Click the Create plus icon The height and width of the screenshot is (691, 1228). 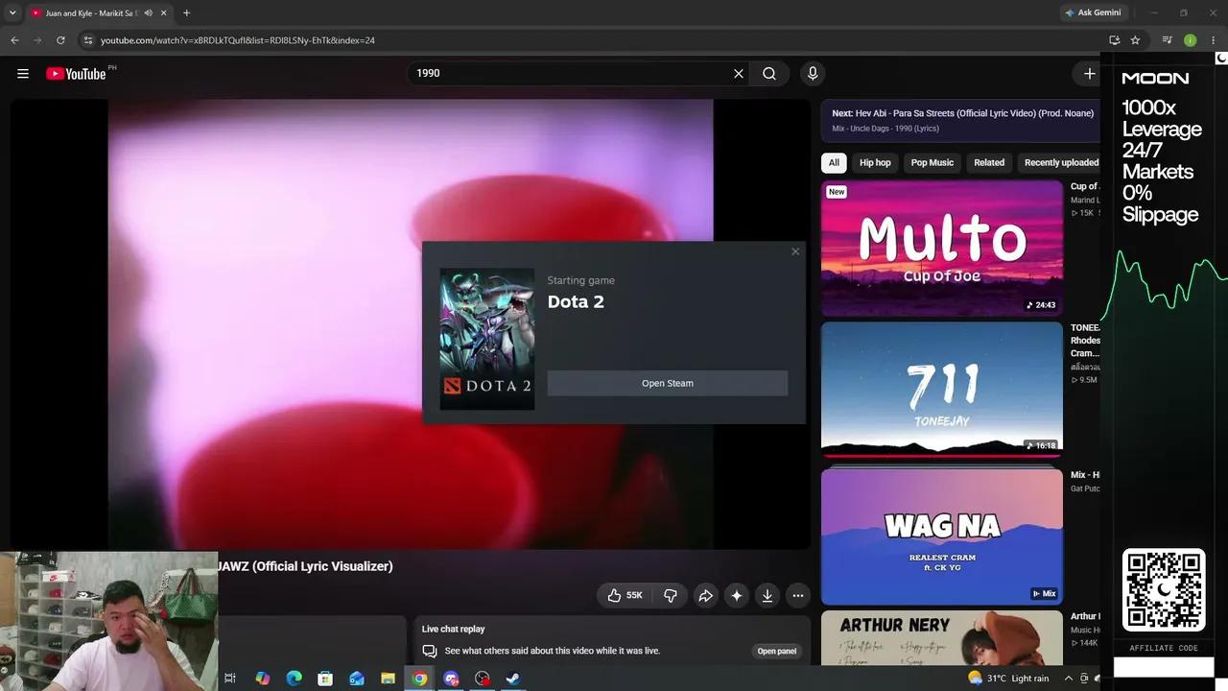[x=1089, y=74]
